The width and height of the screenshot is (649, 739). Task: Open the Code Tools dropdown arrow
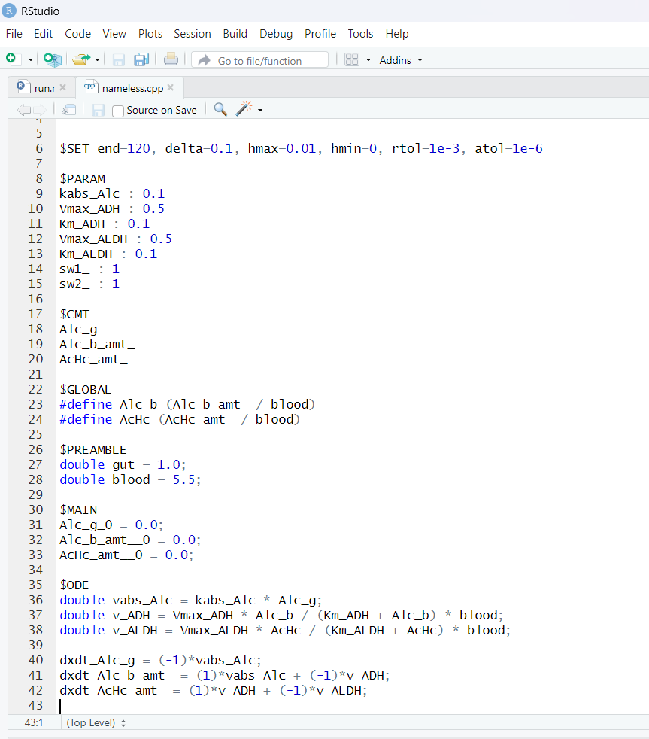click(260, 111)
